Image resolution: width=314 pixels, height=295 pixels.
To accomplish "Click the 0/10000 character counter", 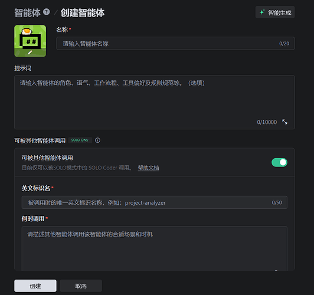I will pos(267,122).
